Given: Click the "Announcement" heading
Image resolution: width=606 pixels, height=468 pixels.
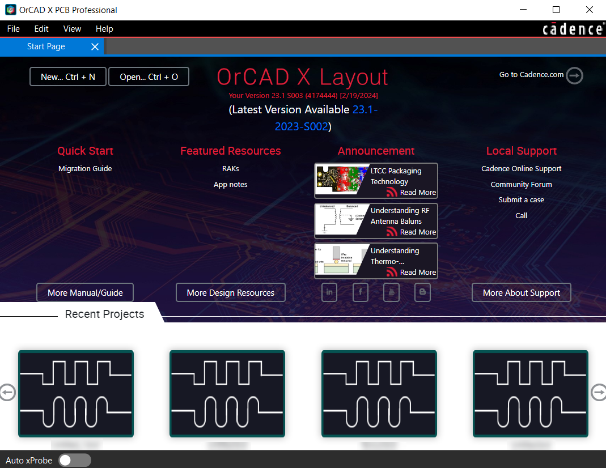Looking at the screenshot, I should pos(376,151).
